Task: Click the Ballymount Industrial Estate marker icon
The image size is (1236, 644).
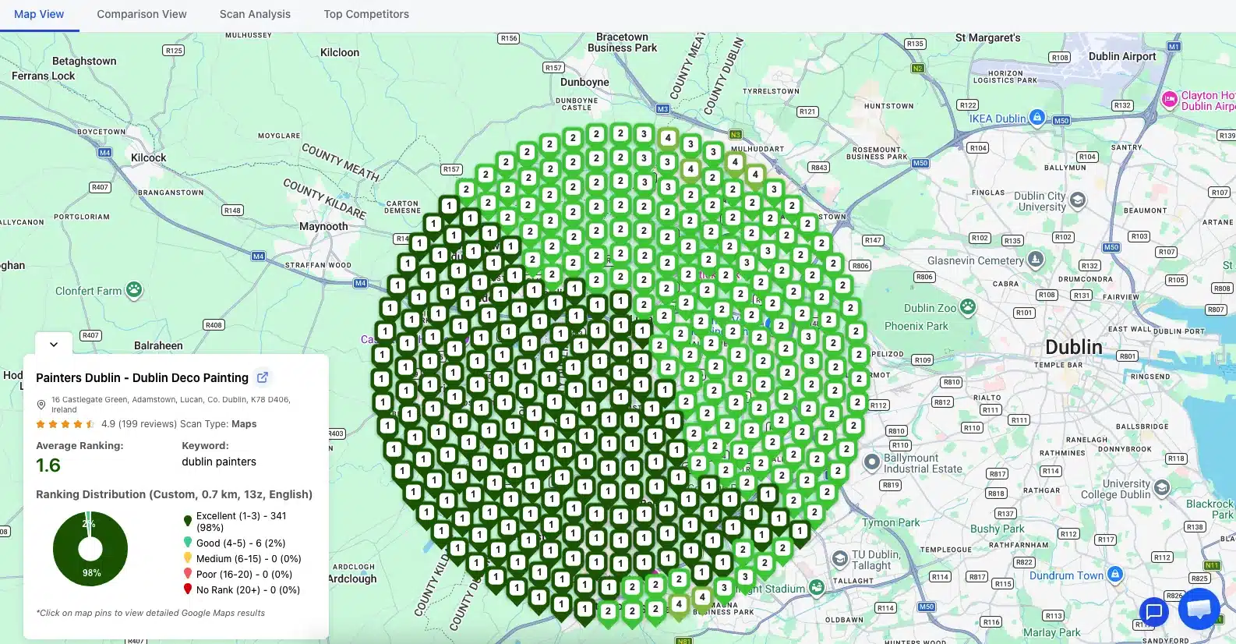Action: (x=872, y=462)
